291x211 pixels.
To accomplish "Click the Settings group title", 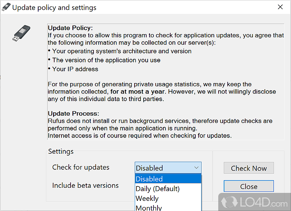I will pyautogui.click(x=61, y=151).
